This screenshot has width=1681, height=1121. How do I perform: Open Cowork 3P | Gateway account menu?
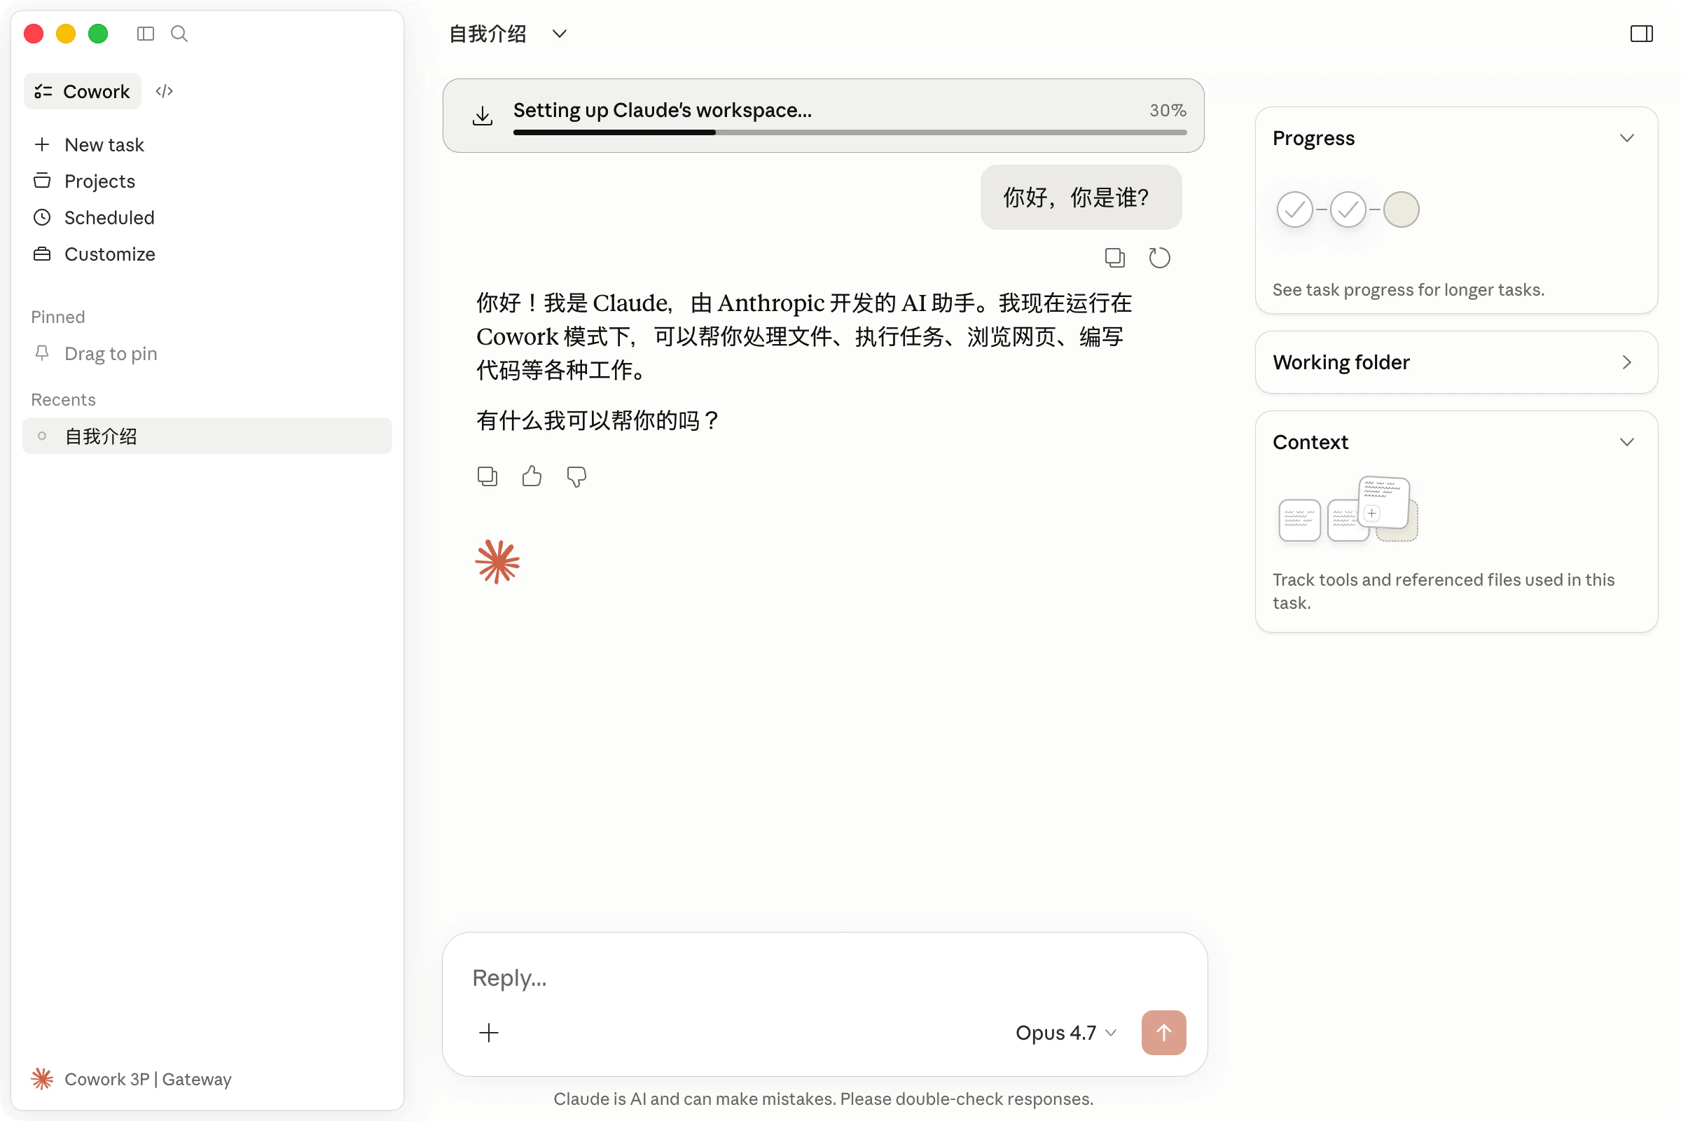pyautogui.click(x=132, y=1078)
